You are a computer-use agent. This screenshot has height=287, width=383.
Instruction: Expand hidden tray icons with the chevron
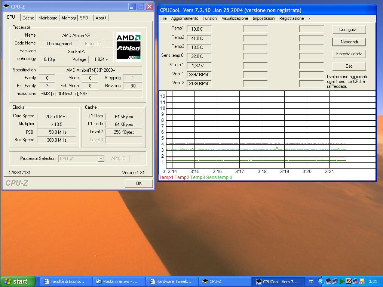click(321, 282)
